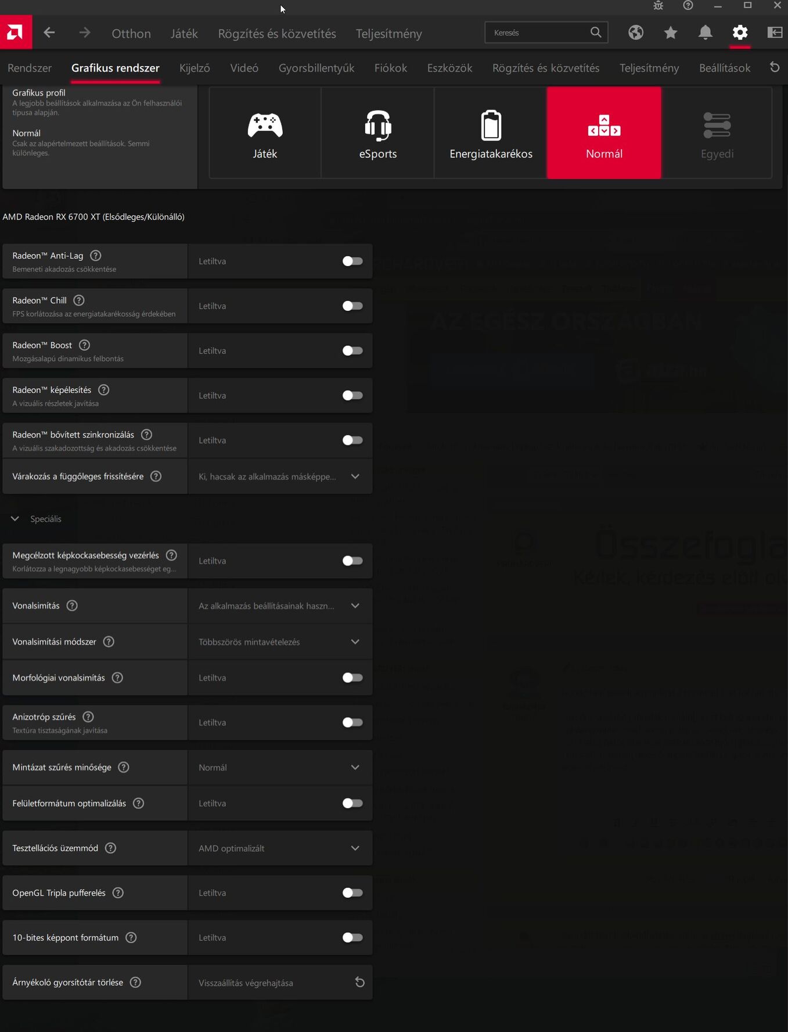The height and width of the screenshot is (1032, 788).
Task: Open Vonalsimítási módszer dropdown
Action: [x=280, y=642]
